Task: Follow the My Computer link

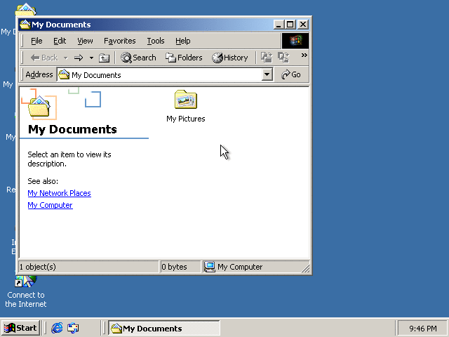Action: click(x=50, y=205)
